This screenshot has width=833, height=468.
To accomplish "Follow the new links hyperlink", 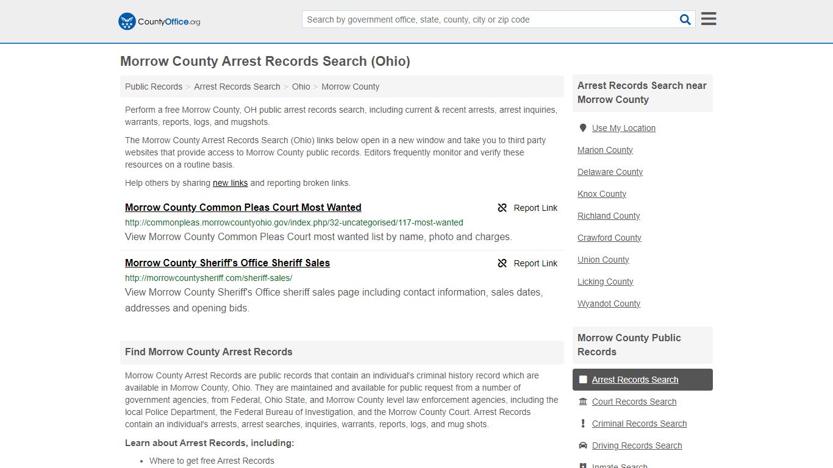I will click(x=231, y=183).
